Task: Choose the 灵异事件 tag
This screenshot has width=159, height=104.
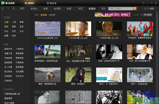Action: (x=8, y=76)
